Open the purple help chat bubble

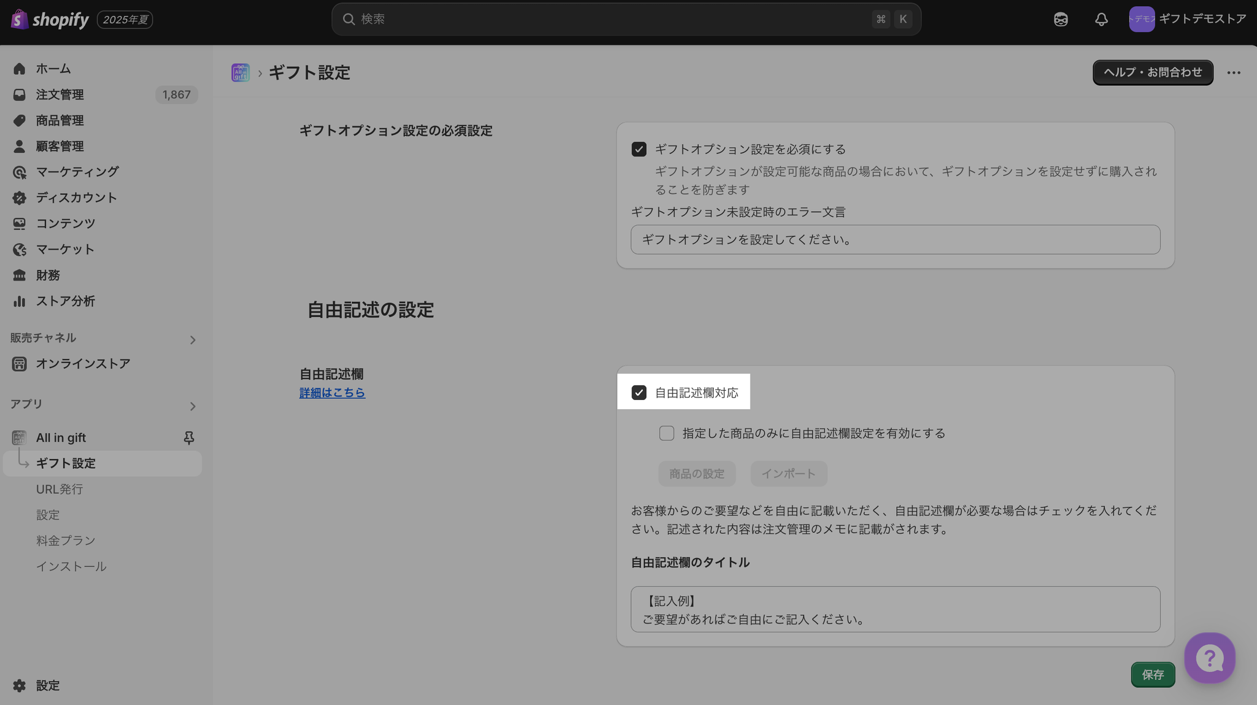coord(1209,658)
